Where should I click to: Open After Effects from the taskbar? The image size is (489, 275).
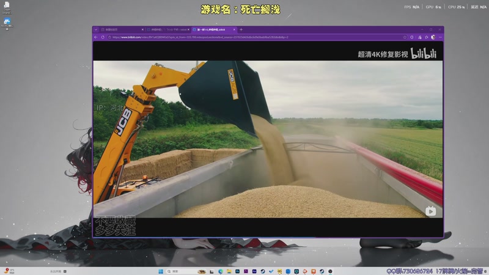[x=254, y=271]
